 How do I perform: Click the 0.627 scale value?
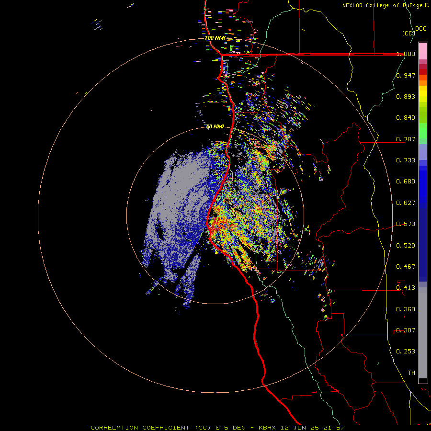coord(406,203)
